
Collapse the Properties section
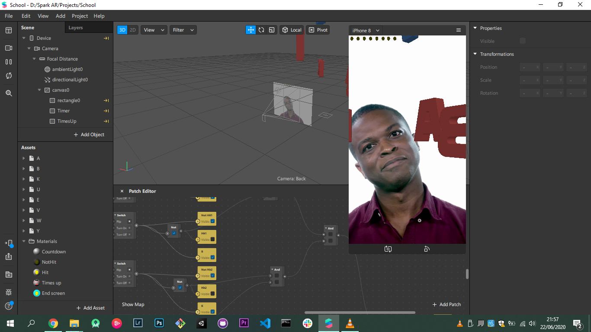point(475,28)
